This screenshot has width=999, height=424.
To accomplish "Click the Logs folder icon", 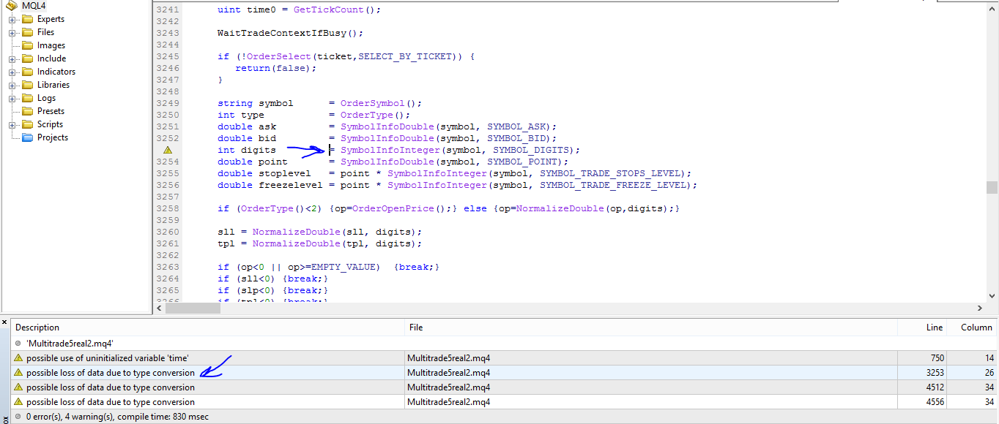I will point(28,98).
